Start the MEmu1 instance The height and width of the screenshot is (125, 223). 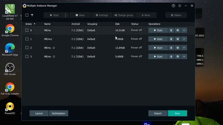click(158, 39)
